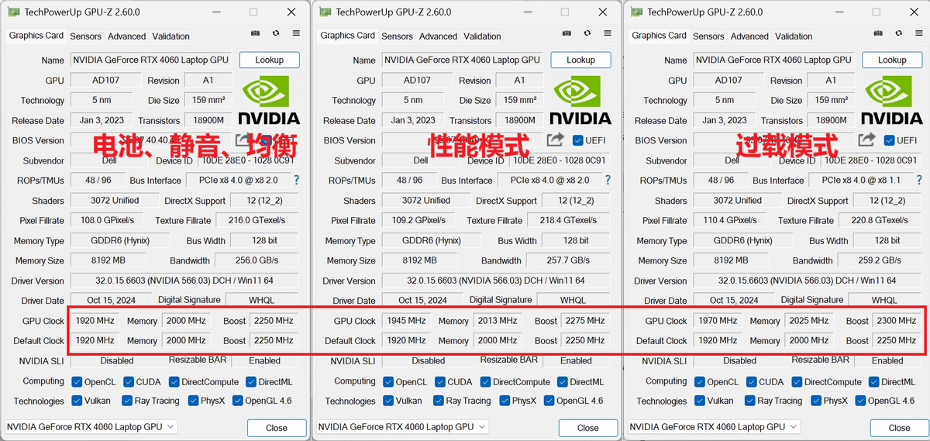Toggle PhysX checkbox in the 256.0 GB/s window
This screenshot has height=441, width=930.
[x=194, y=401]
